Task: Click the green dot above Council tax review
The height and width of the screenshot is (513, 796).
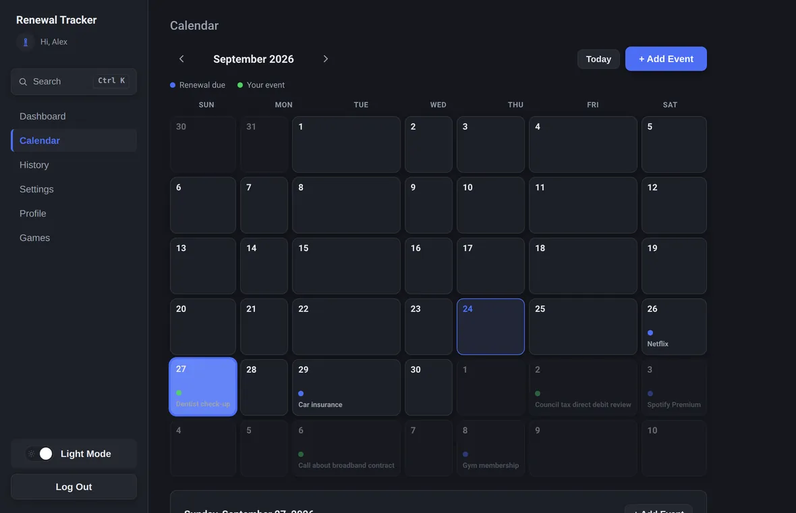Action: (x=538, y=394)
